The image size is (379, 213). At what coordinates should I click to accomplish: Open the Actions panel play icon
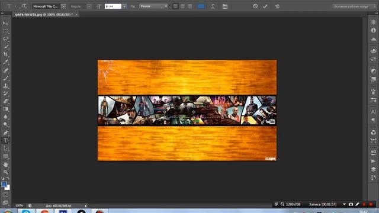(x=374, y=161)
